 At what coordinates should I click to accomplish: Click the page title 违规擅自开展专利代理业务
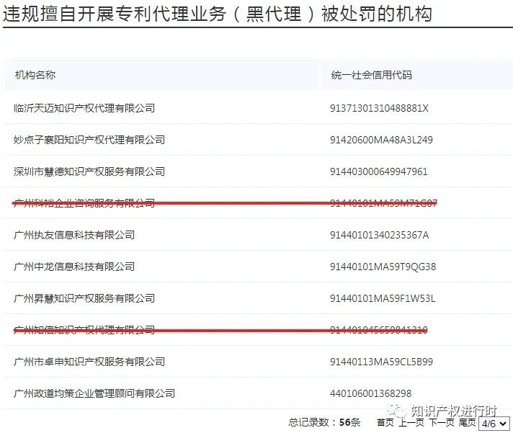(x=218, y=14)
